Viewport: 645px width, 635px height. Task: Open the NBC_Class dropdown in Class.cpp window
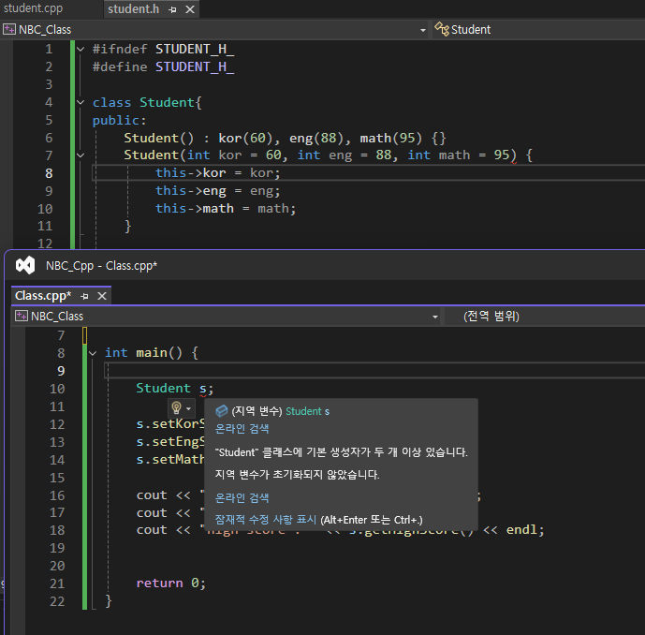tap(434, 317)
